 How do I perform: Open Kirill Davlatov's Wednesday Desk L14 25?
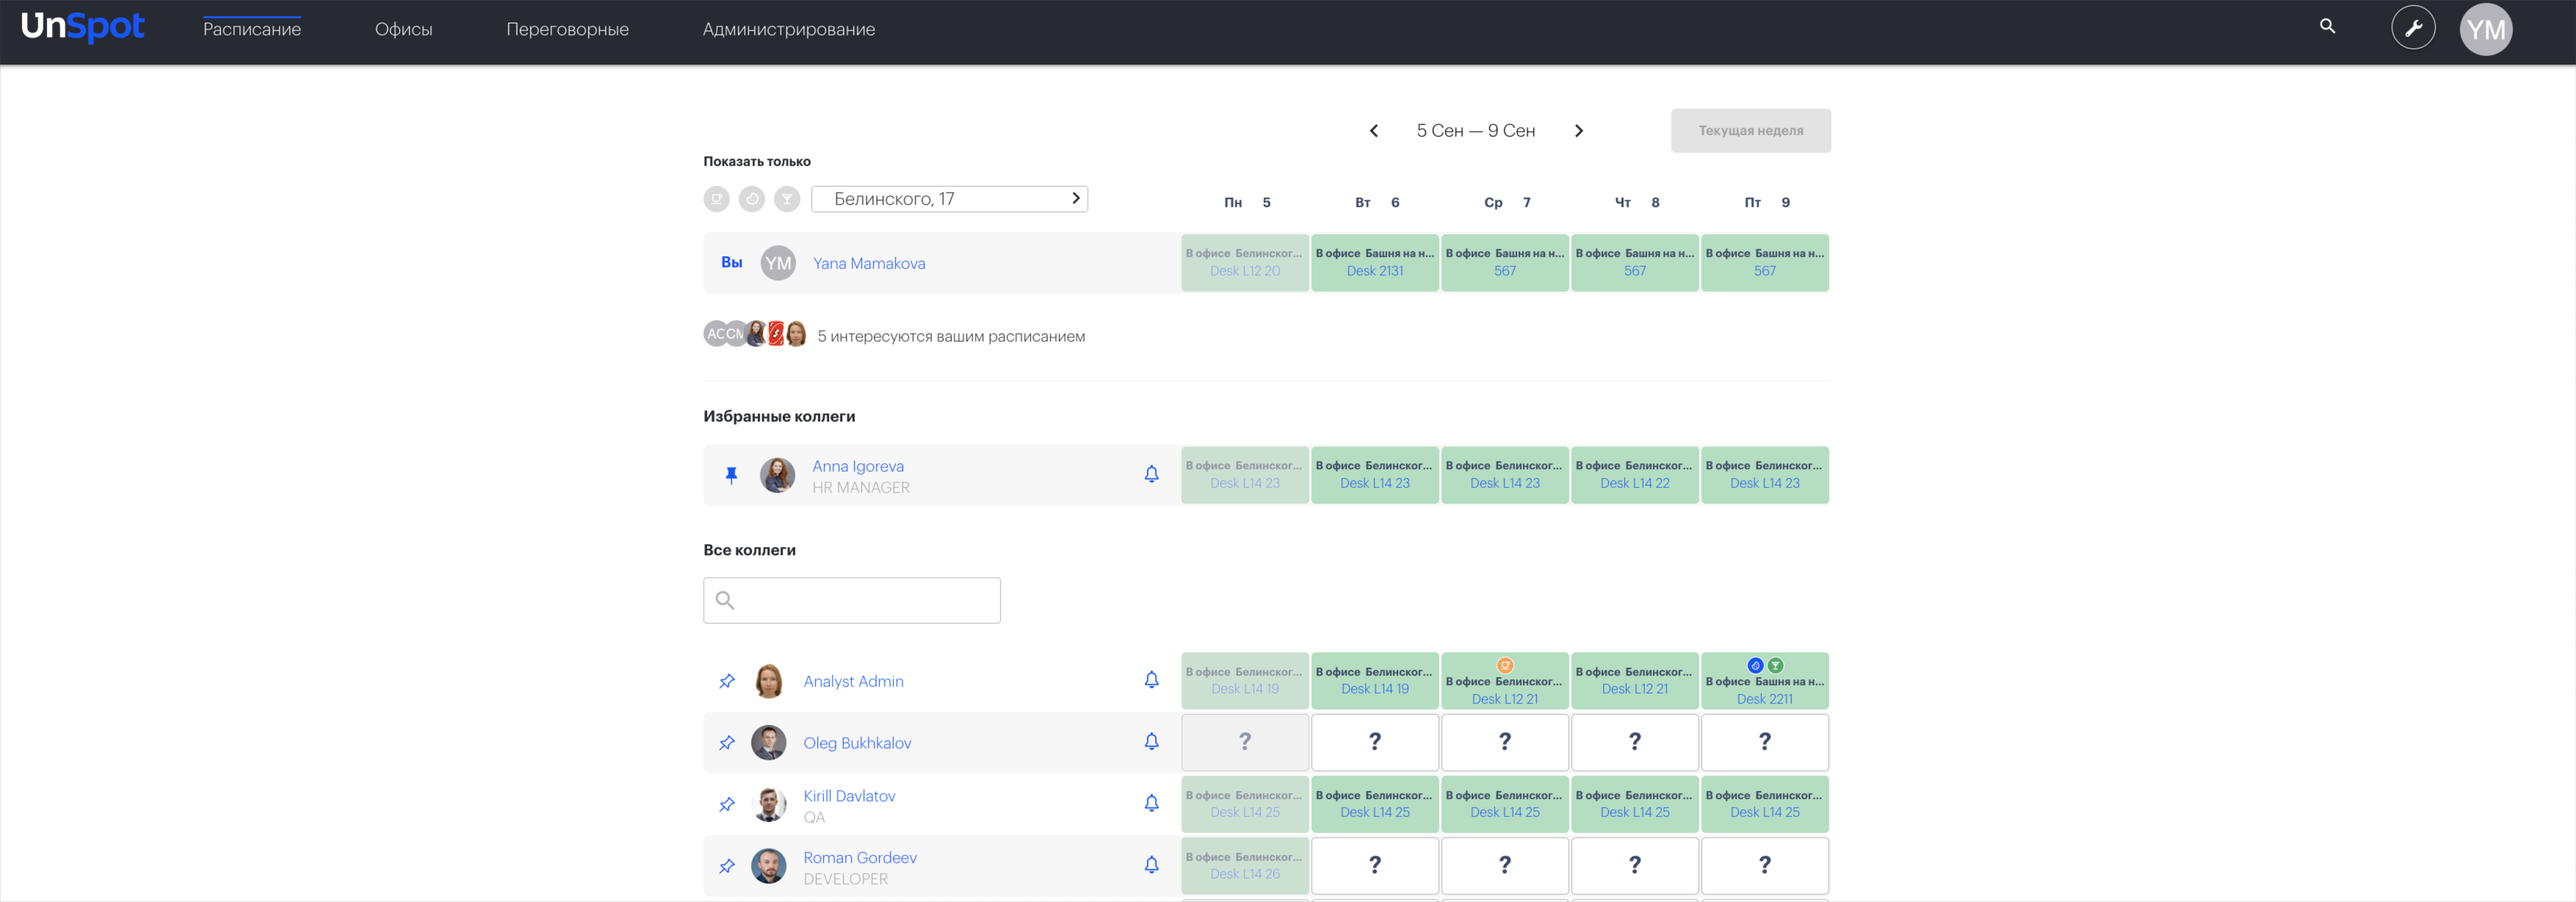(1505, 804)
